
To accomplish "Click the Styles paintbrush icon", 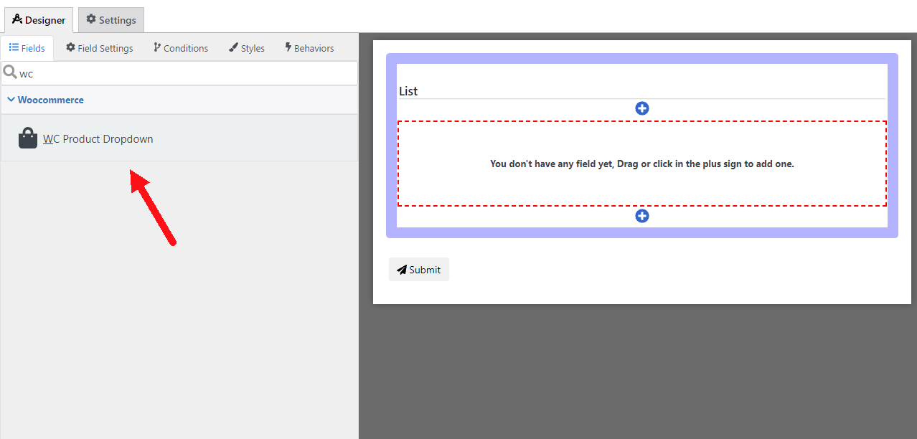I will click(x=233, y=47).
